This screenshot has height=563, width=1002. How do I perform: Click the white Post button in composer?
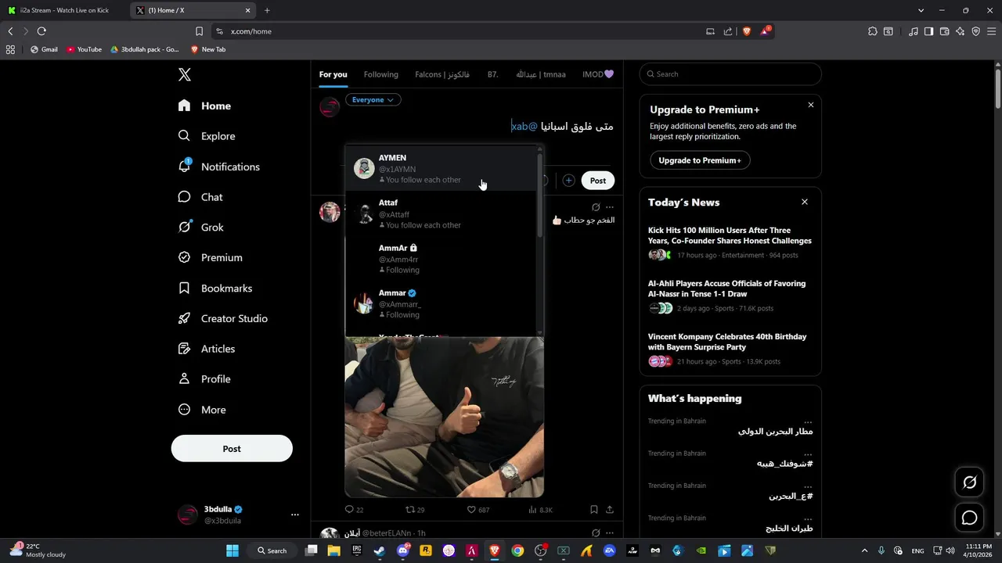pyautogui.click(x=598, y=181)
